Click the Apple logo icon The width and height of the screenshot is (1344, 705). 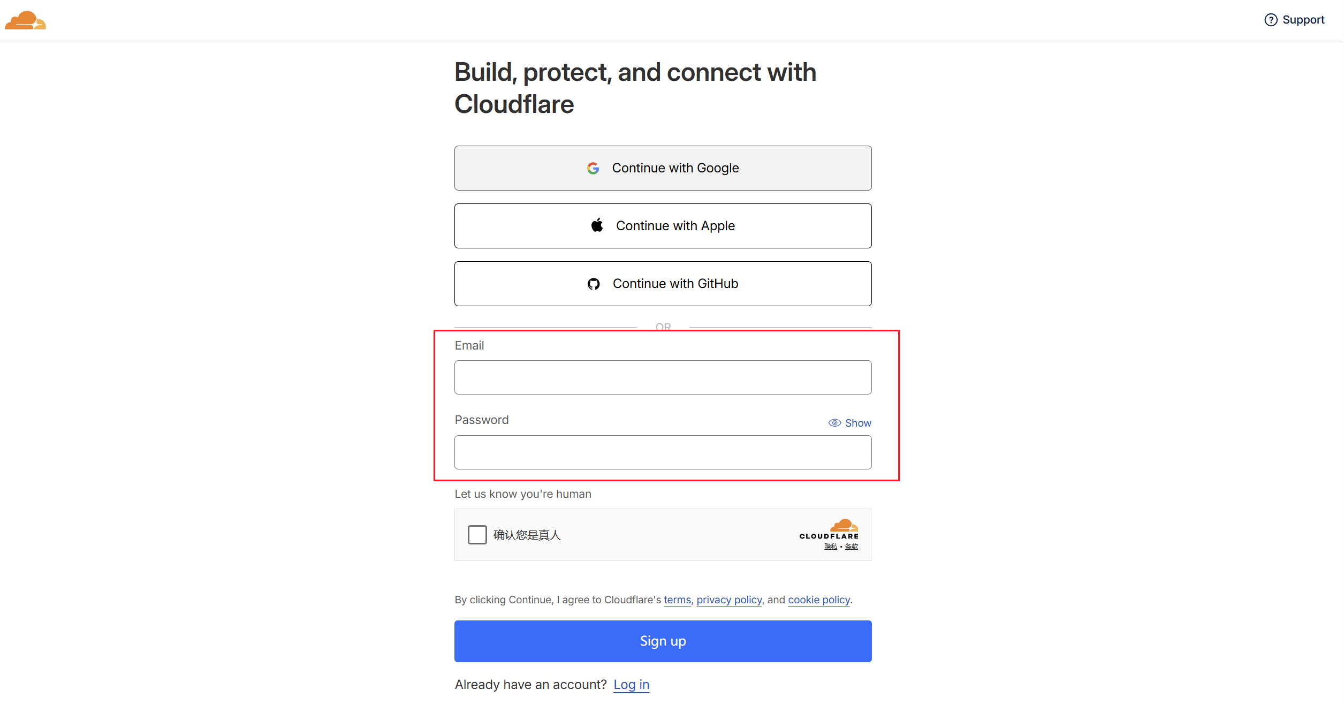point(597,225)
